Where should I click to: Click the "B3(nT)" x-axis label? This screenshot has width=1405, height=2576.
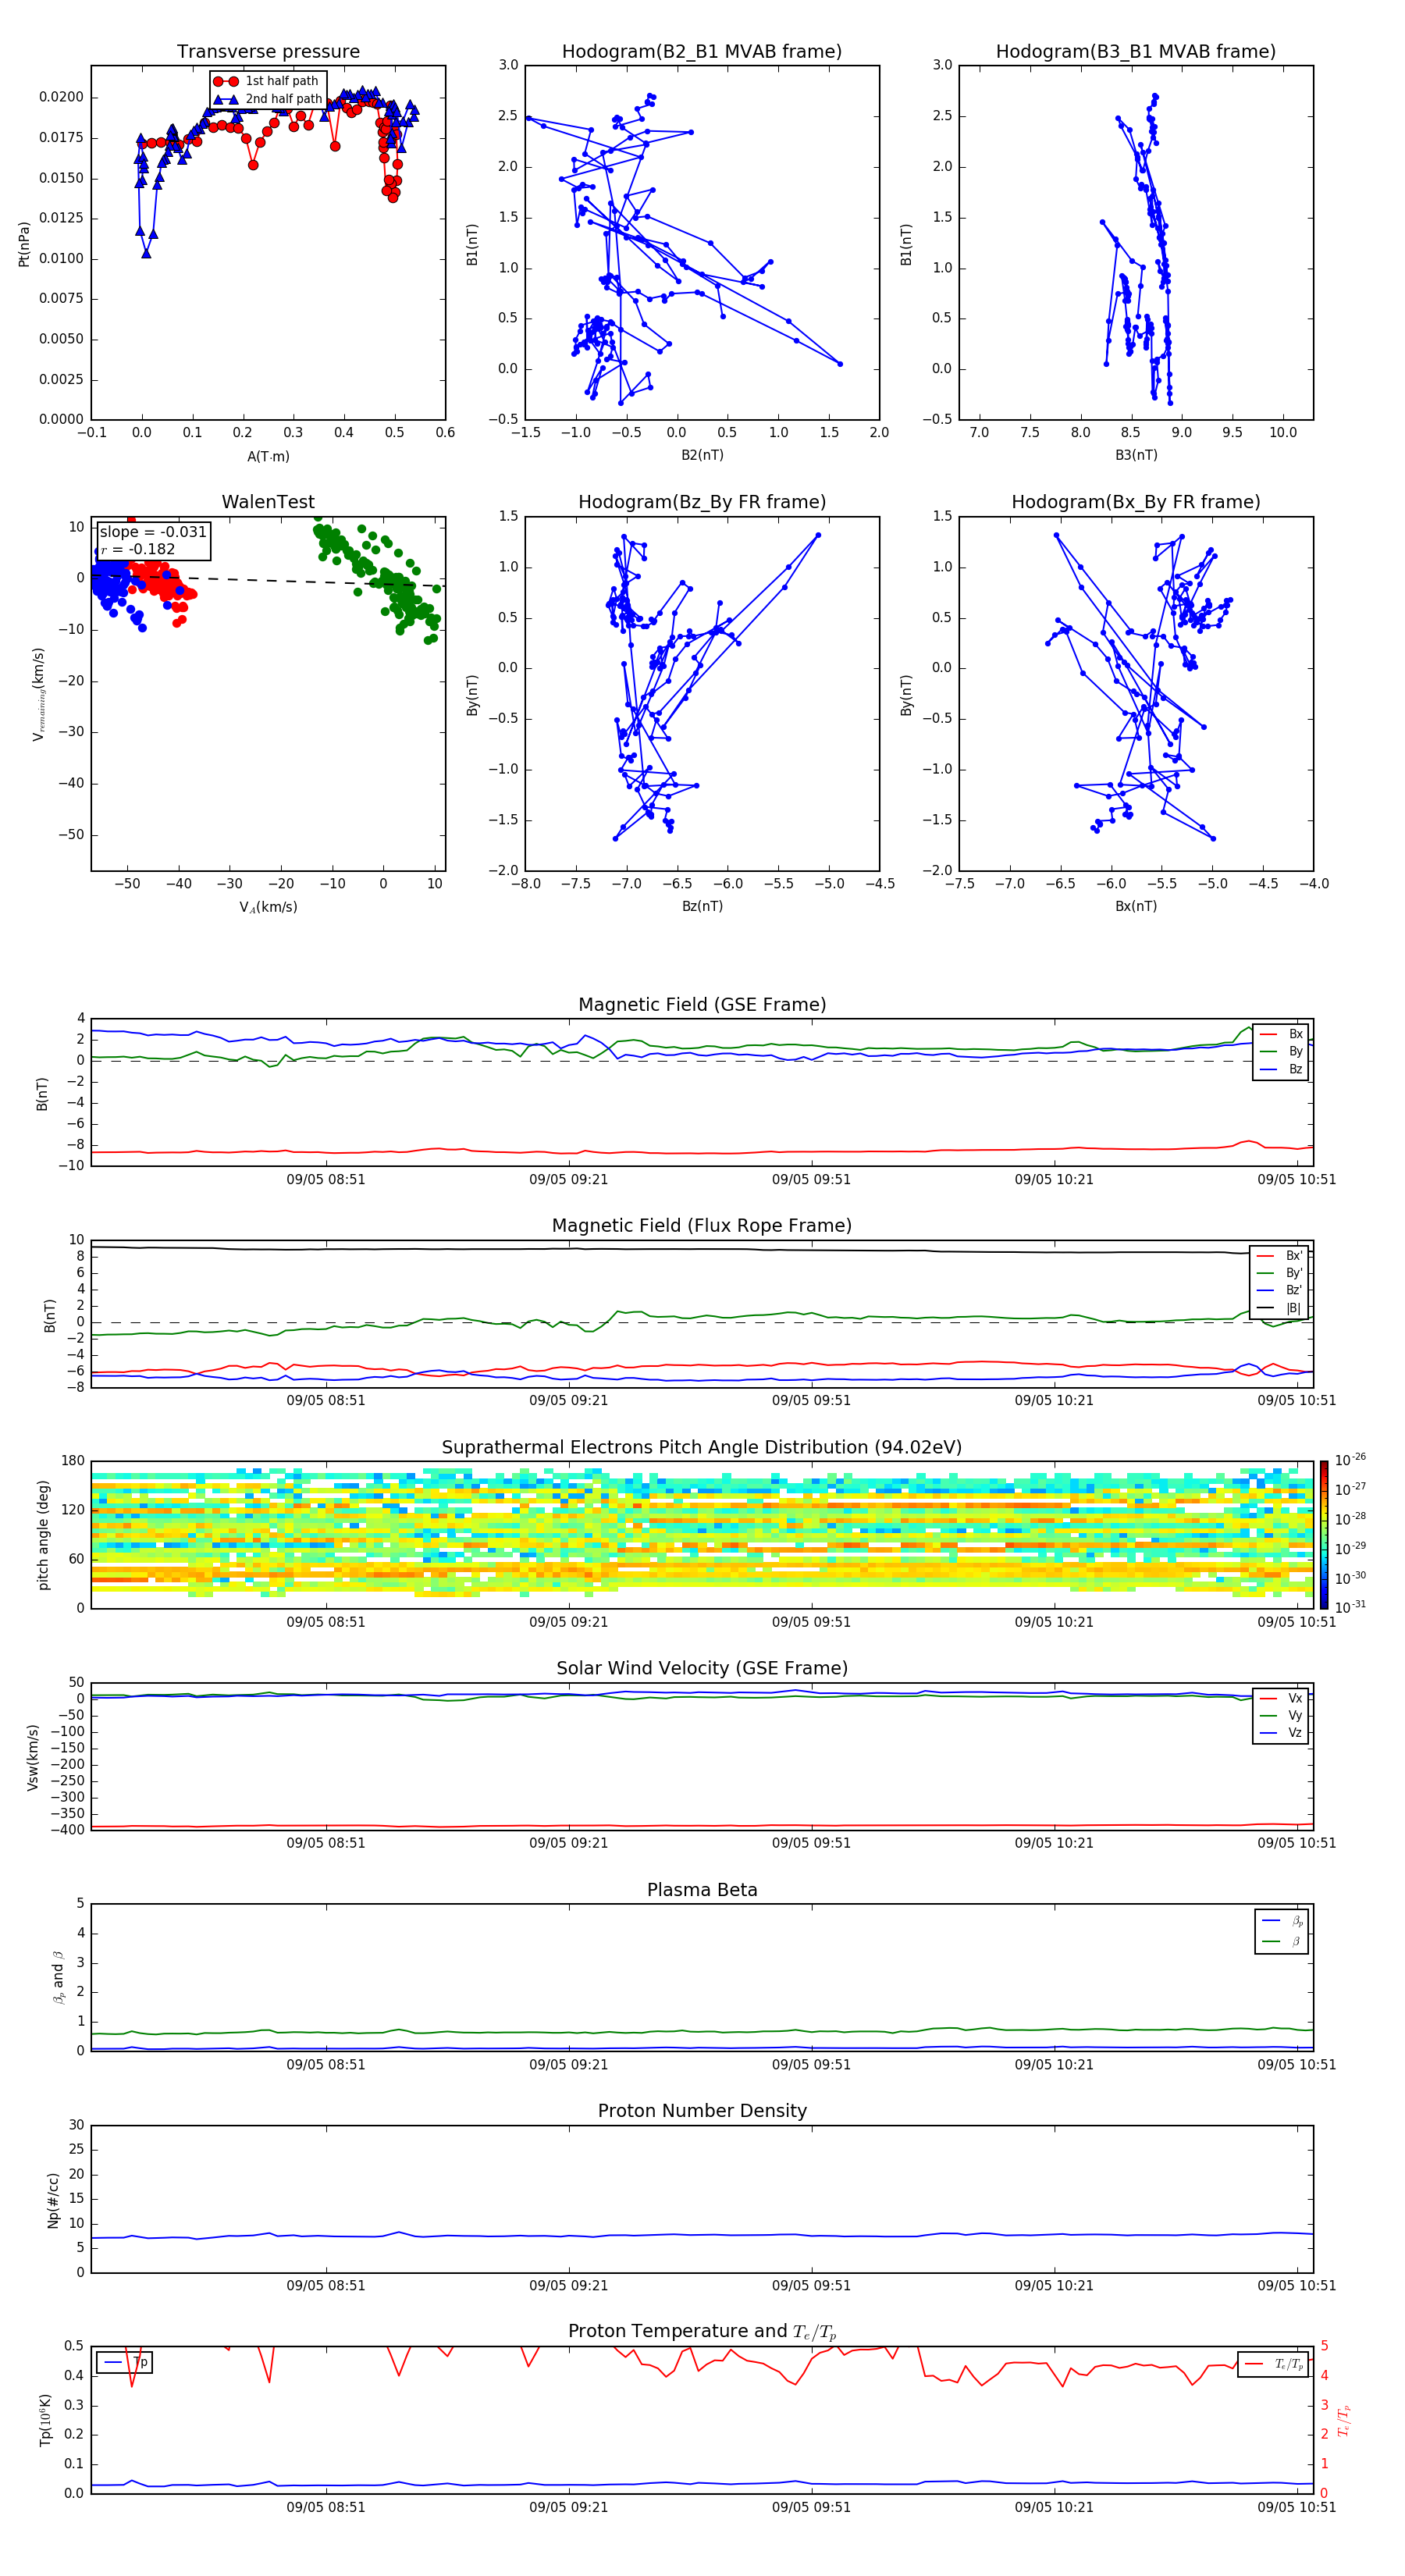tap(1136, 455)
